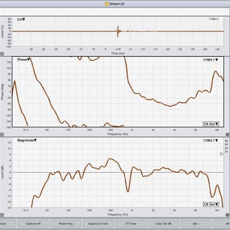Open the 1YBH.1 trace selector in the Magnitude pane
The width and height of the screenshot is (230, 230).
pos(210,140)
